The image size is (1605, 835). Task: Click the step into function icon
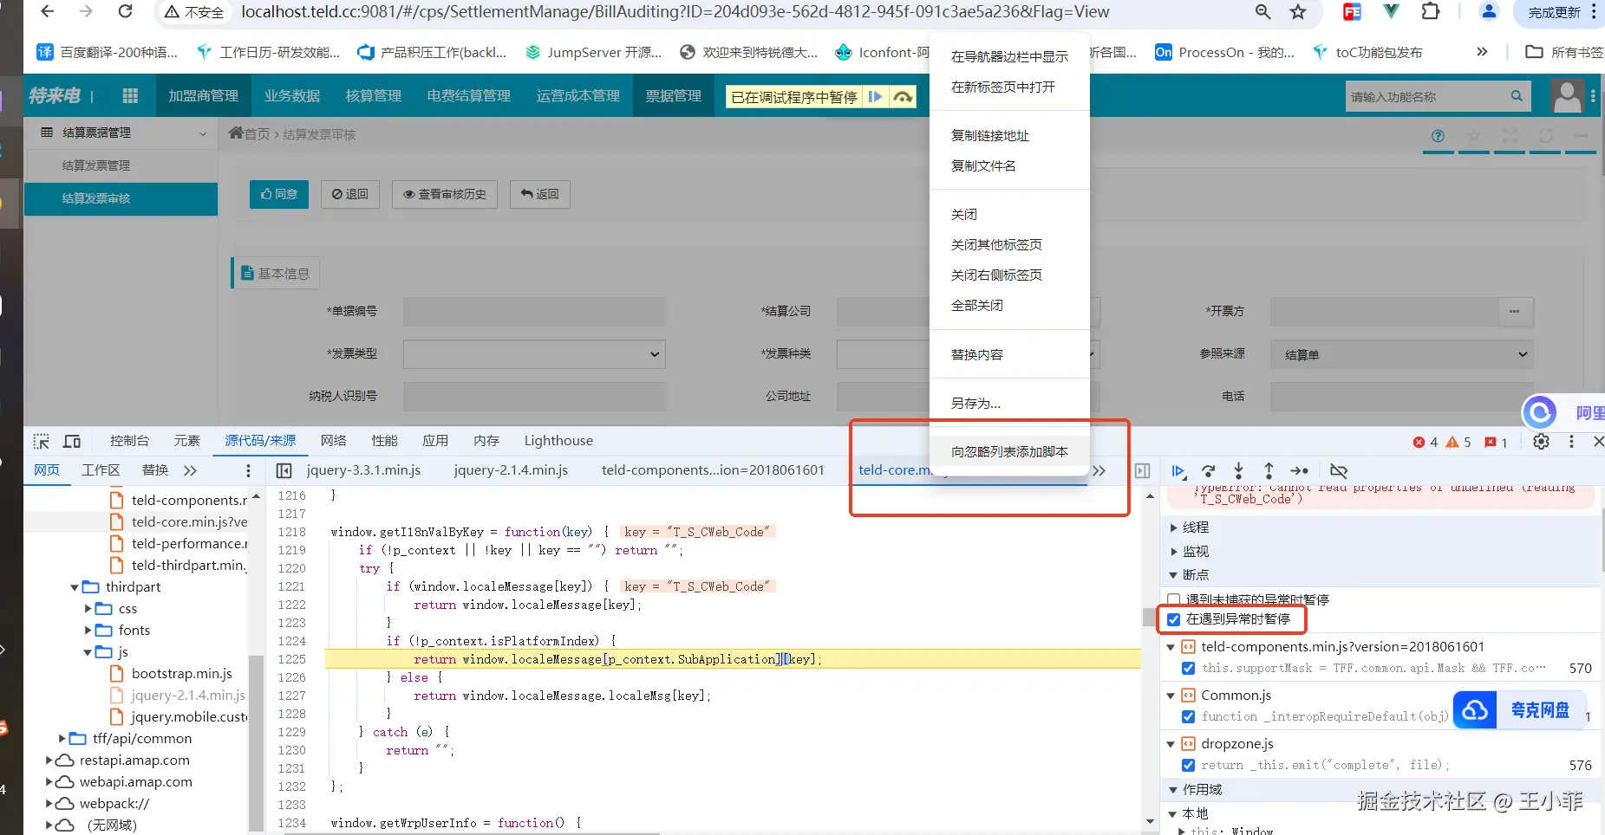click(x=1238, y=471)
